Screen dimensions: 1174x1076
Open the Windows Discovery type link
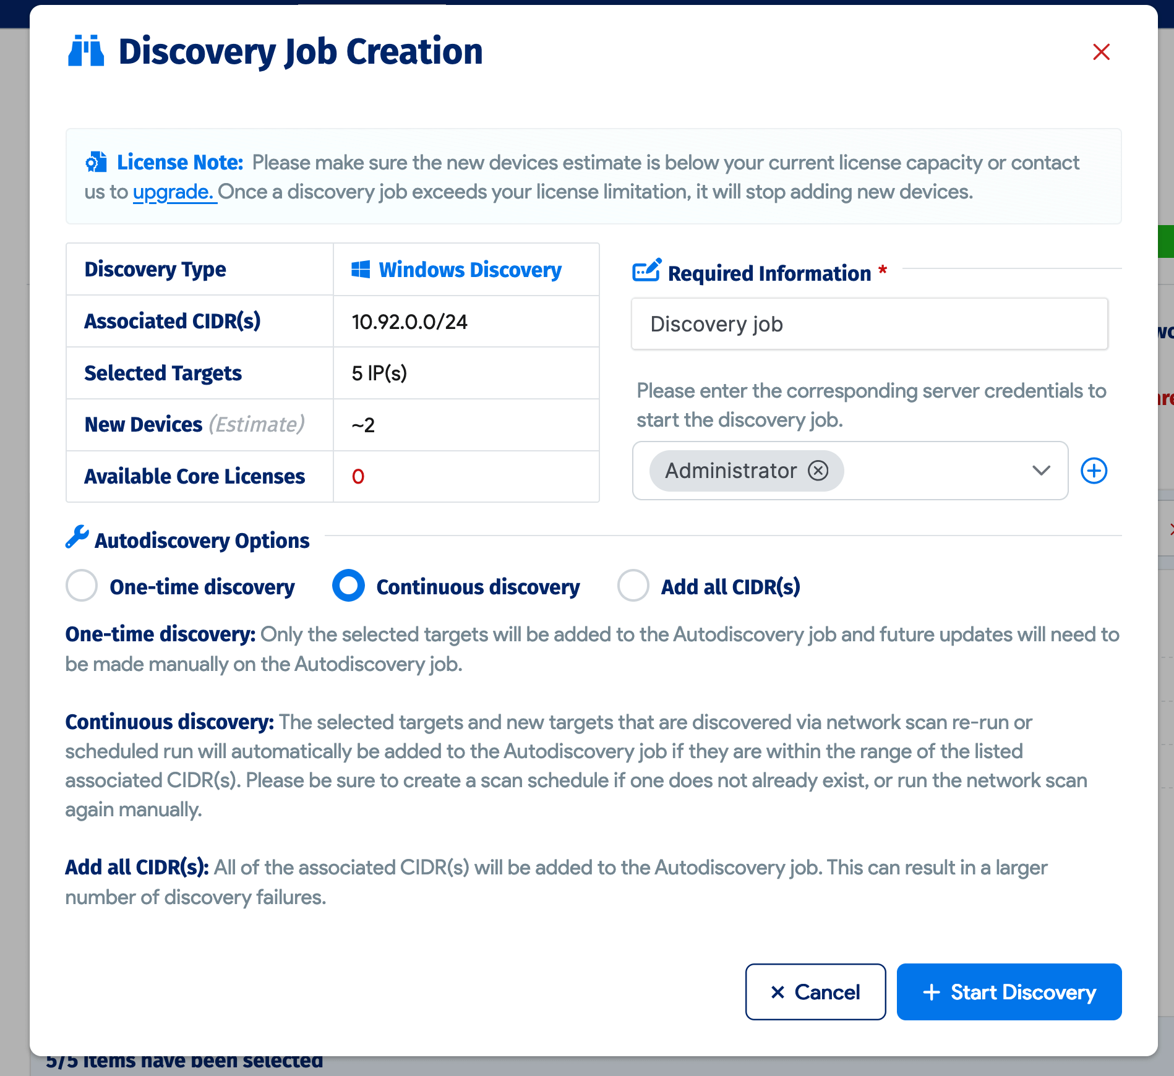(469, 269)
